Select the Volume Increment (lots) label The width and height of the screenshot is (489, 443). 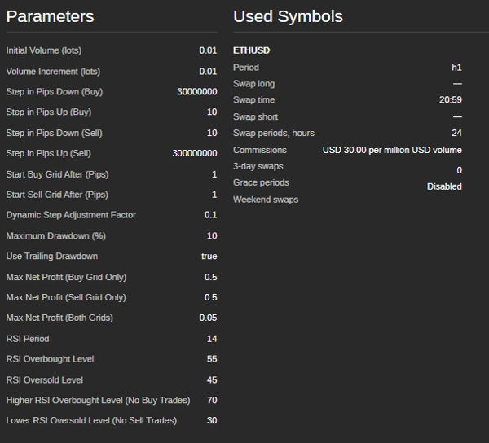[53, 72]
